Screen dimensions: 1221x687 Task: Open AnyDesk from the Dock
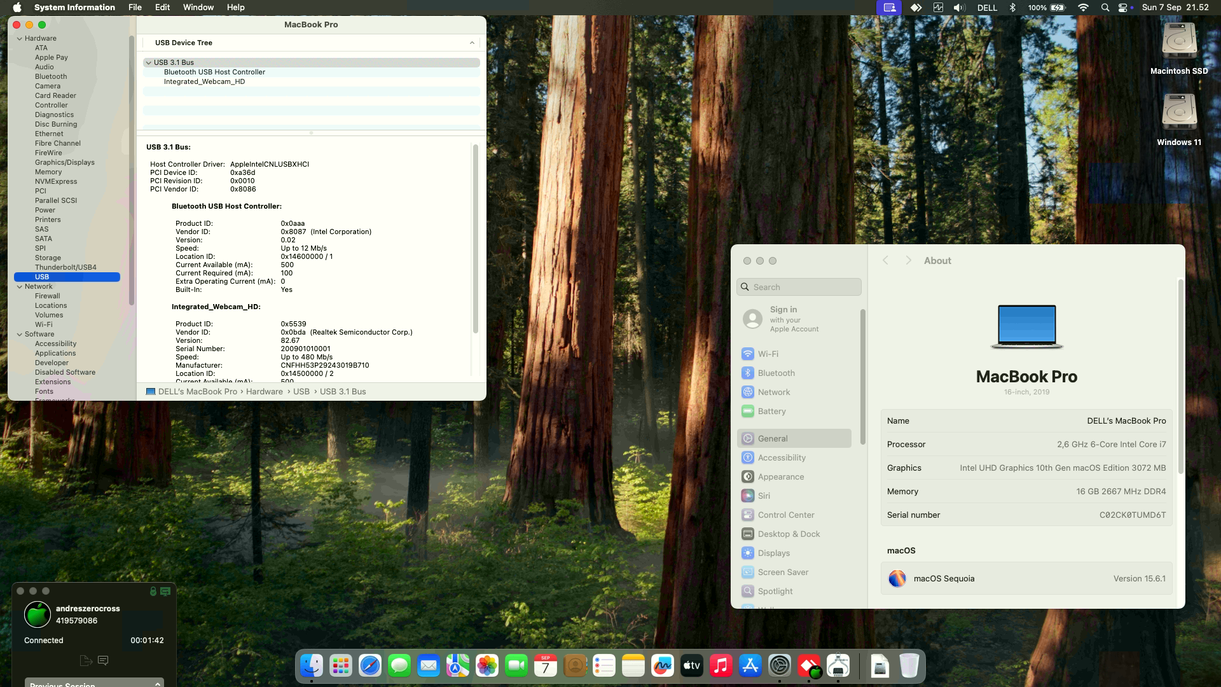[809, 666]
